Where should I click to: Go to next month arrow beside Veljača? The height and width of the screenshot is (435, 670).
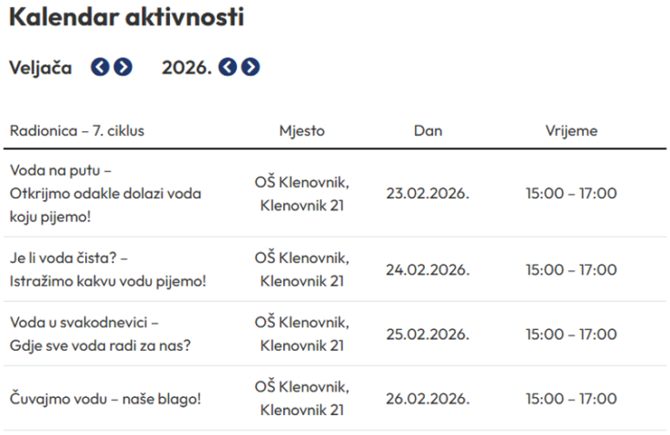pyautogui.click(x=123, y=67)
